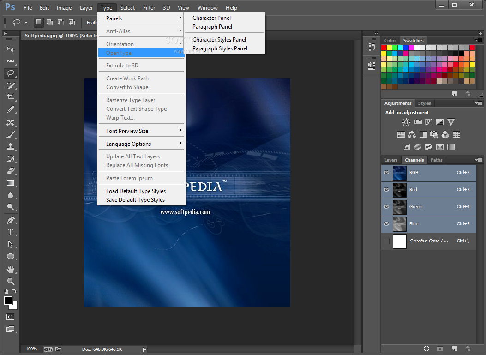Open the Swatches panel options menu

tap(479, 40)
